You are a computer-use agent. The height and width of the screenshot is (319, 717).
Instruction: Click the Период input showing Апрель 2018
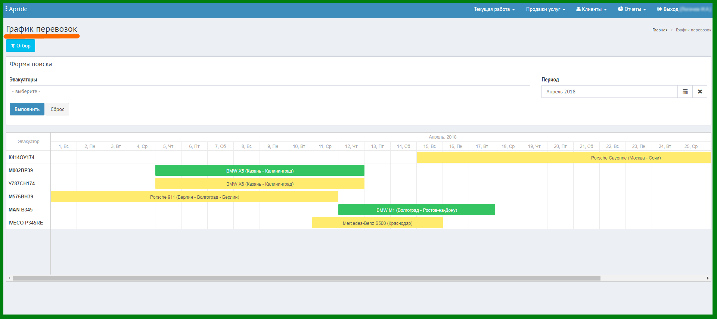609,92
